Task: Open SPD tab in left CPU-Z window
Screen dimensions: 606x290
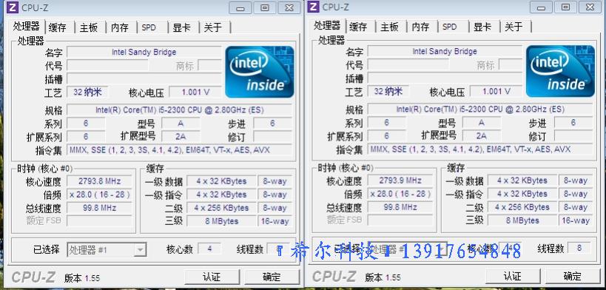Action: pyautogui.click(x=149, y=27)
